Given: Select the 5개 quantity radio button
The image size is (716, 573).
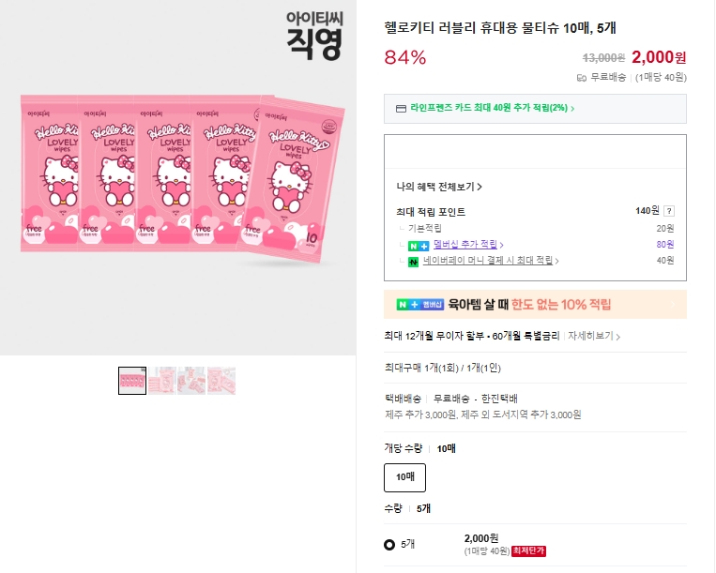Looking at the screenshot, I should coord(389,544).
